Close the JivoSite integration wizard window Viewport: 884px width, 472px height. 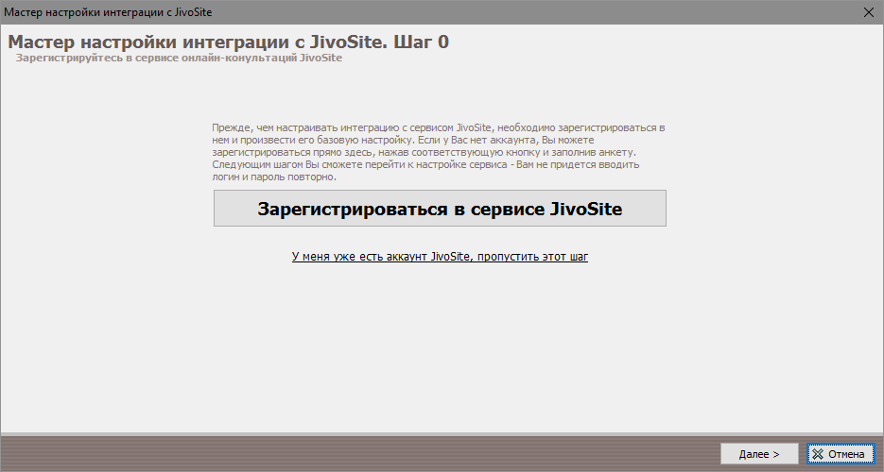click(x=869, y=12)
